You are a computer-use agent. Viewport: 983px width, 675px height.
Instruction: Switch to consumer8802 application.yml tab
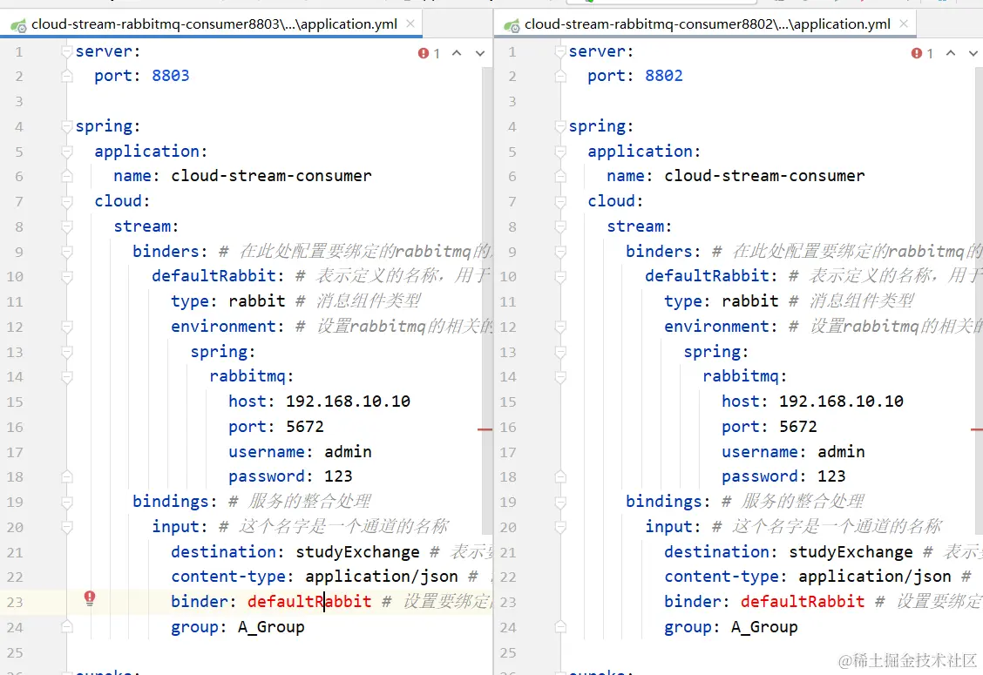(707, 24)
